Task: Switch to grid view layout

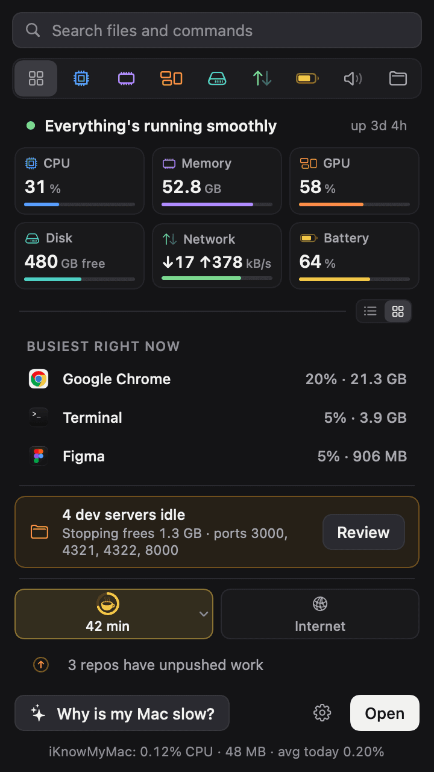Action: [x=398, y=311]
